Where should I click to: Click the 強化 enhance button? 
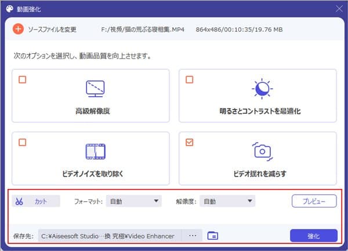pos(314,236)
